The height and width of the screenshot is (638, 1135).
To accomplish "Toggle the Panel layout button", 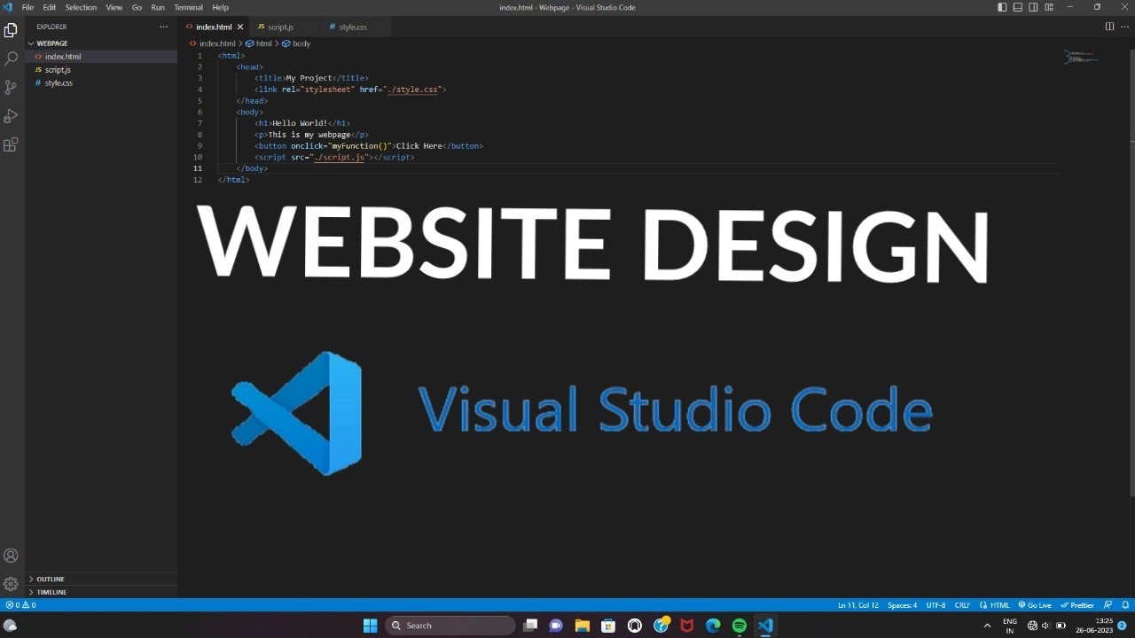I will (x=1018, y=7).
